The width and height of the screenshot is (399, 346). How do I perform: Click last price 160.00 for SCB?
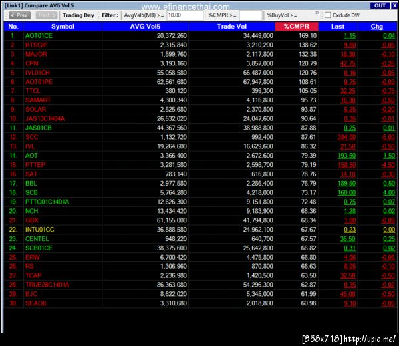click(x=346, y=192)
